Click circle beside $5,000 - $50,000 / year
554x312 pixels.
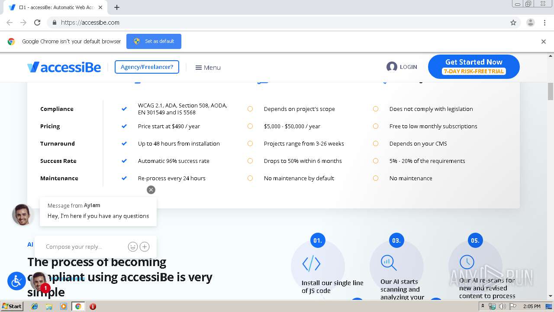(250, 126)
